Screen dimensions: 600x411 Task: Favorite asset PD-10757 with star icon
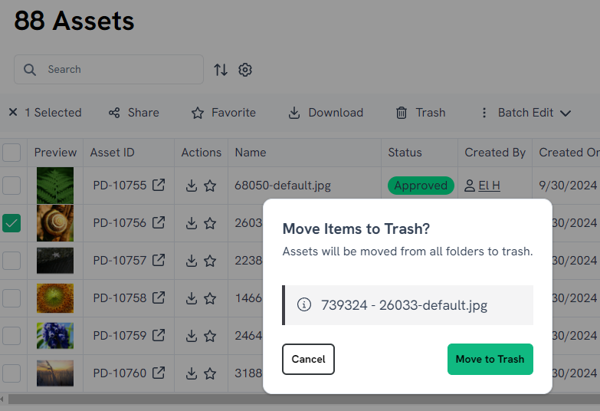coord(210,261)
